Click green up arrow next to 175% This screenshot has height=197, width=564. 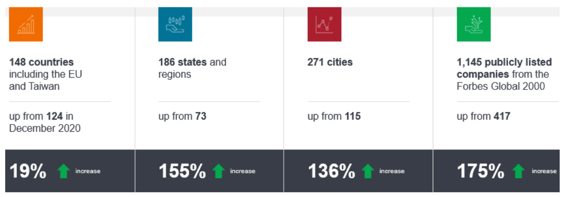click(518, 171)
